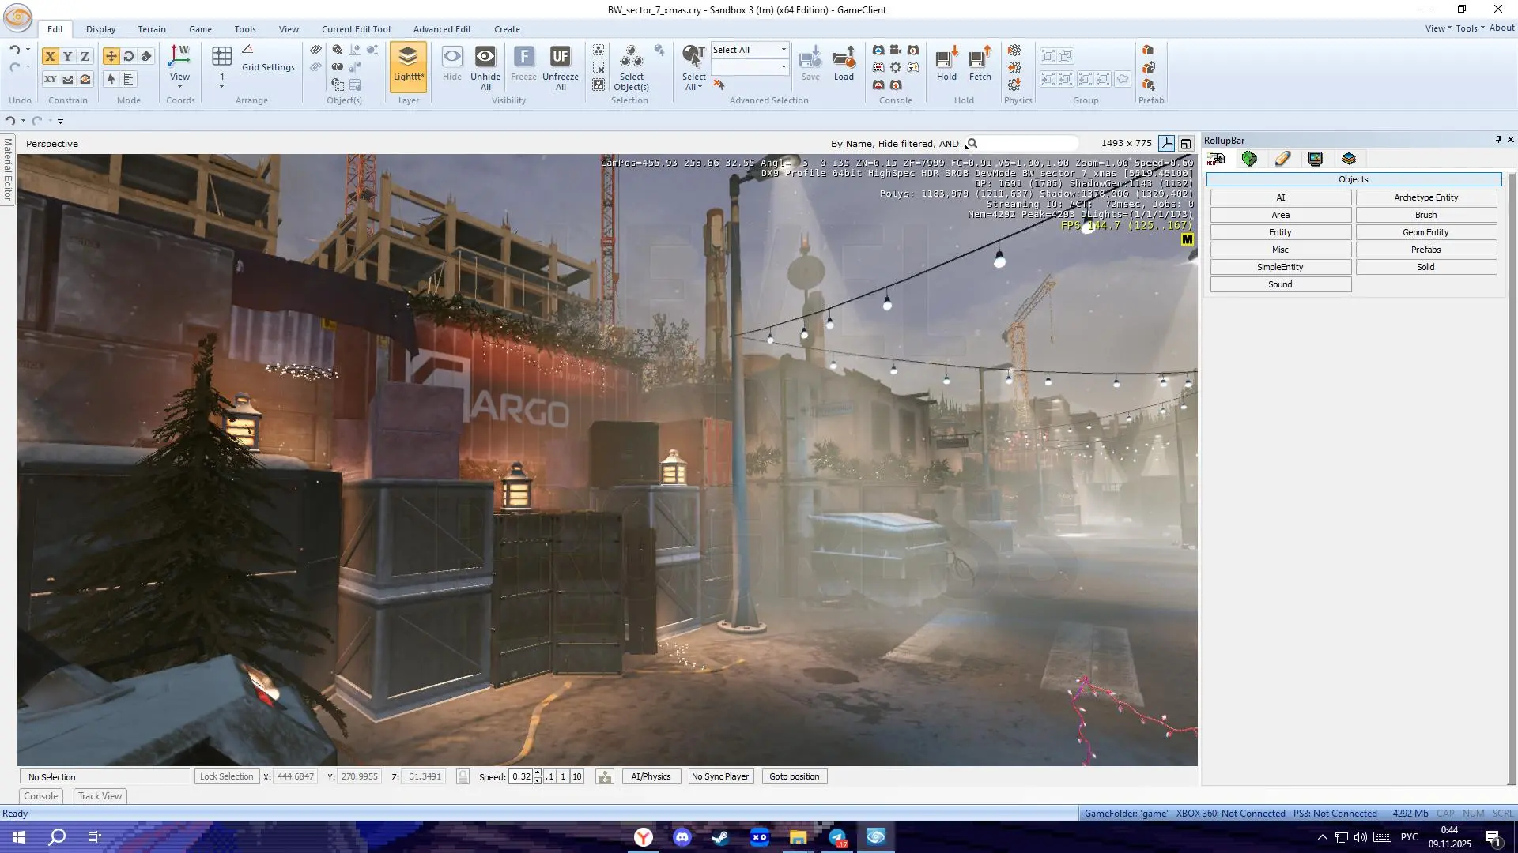Viewport: 1518px width, 853px height.
Task: Toggle the X axis constraint
Action: tap(50, 56)
